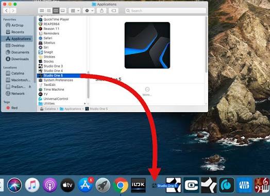The width and height of the screenshot is (270, 196).
Task: Select System Preferences in the list
Action: coord(62,80)
